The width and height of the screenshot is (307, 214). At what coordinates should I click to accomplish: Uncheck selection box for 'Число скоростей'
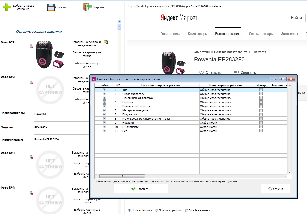pos(104,94)
